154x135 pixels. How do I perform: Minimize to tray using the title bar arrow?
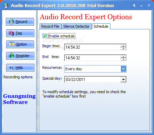pos(134,5)
